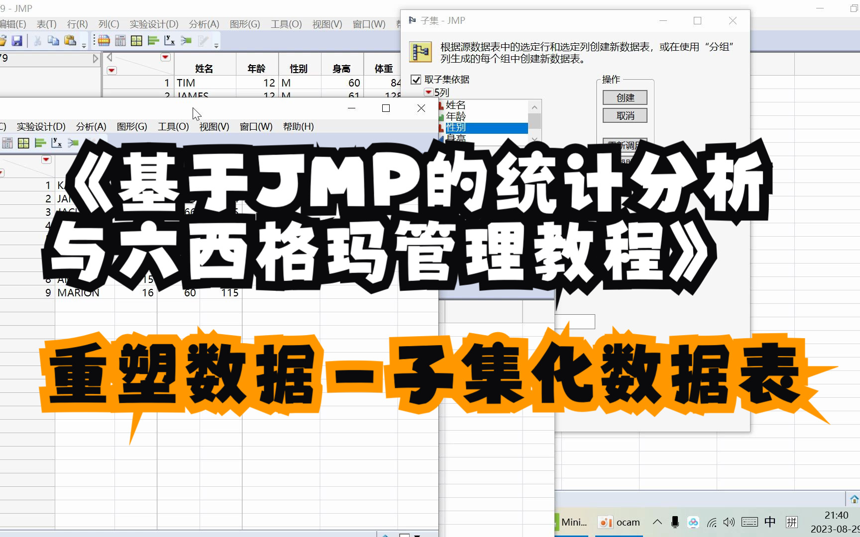
Task: Click Distribution icon in front window toolbar
Action: [40, 143]
